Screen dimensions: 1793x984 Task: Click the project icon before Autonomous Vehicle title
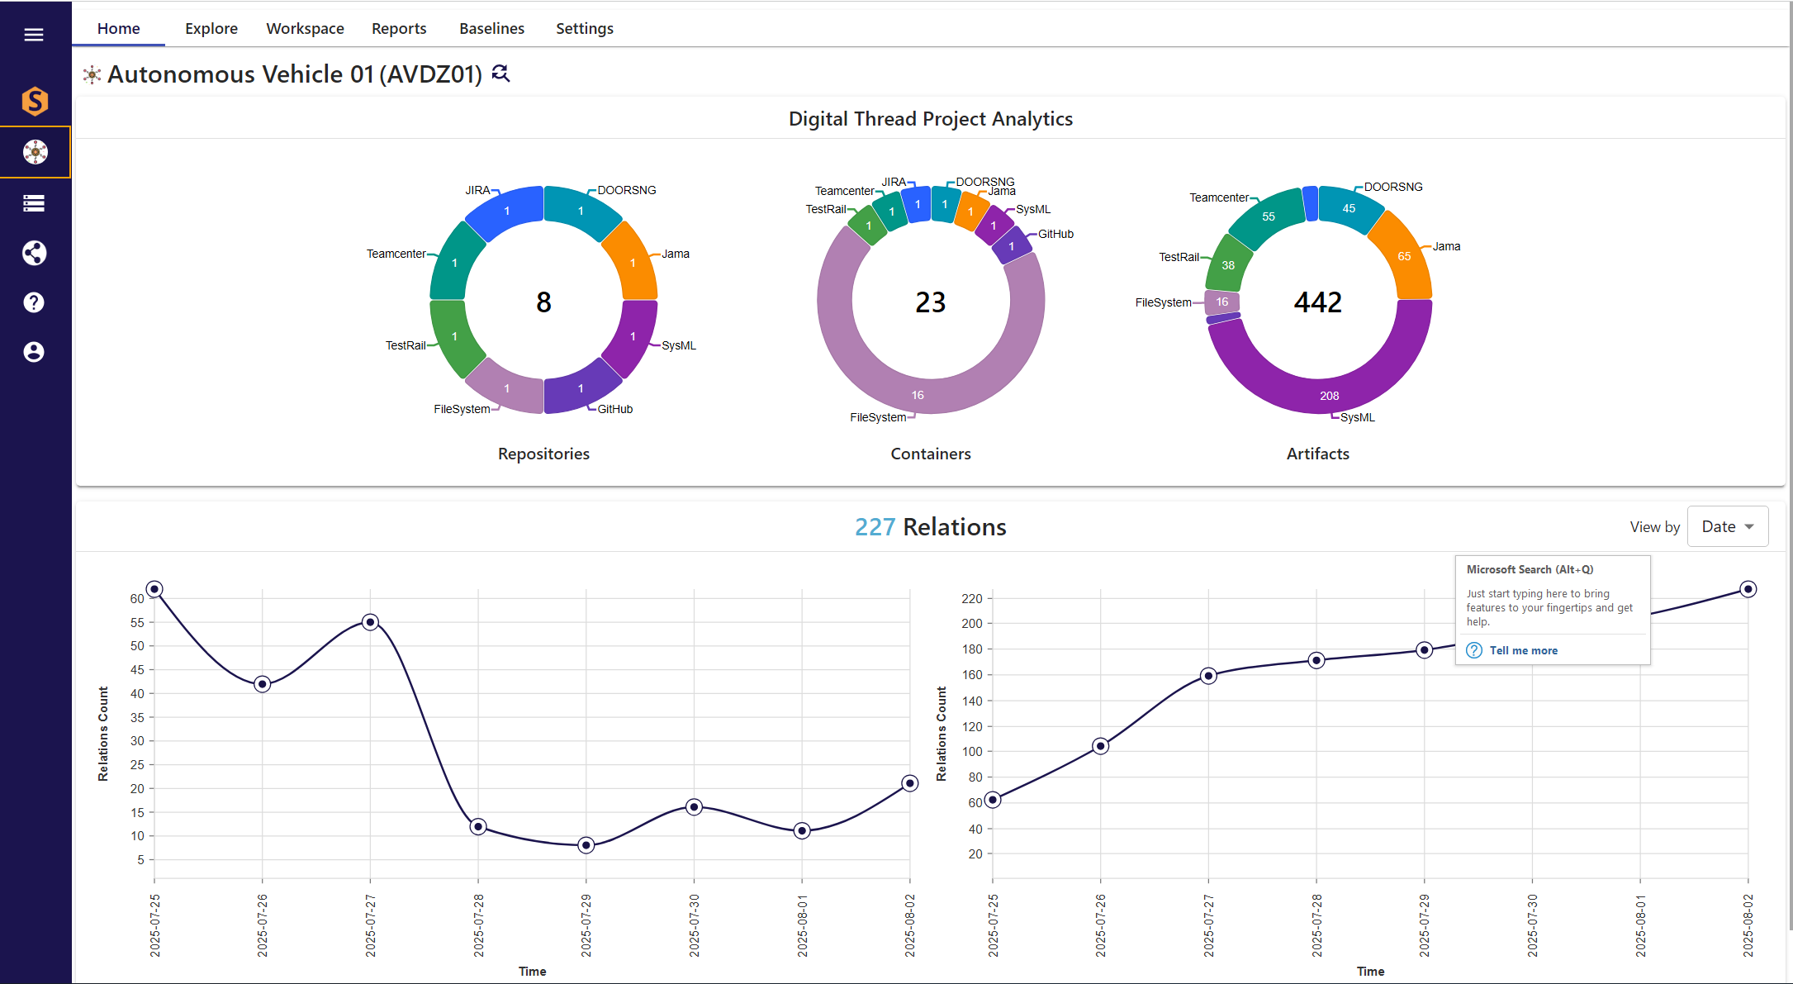92,74
